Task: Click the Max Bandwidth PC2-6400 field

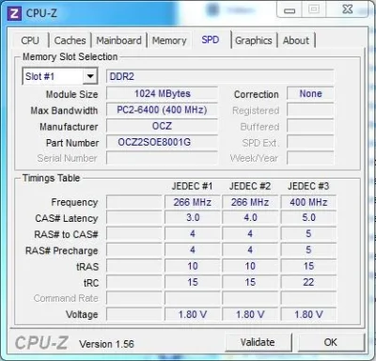Action: click(162, 110)
